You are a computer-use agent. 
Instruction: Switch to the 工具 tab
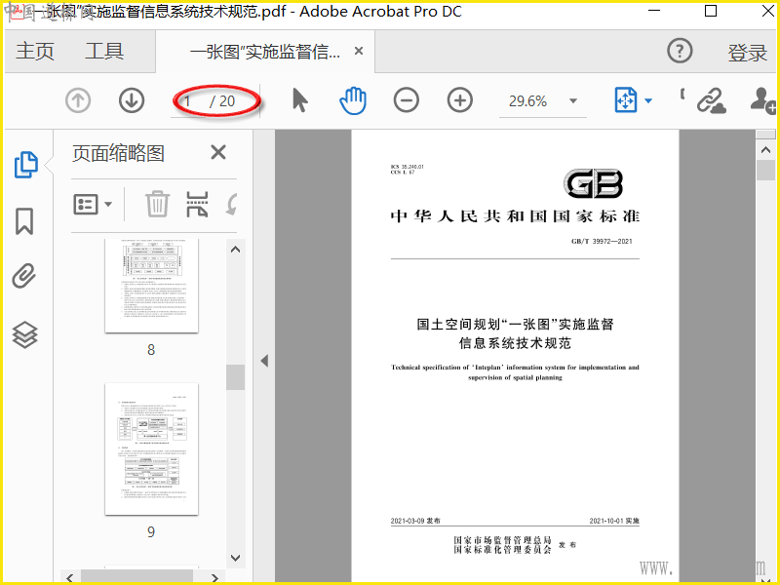(104, 51)
